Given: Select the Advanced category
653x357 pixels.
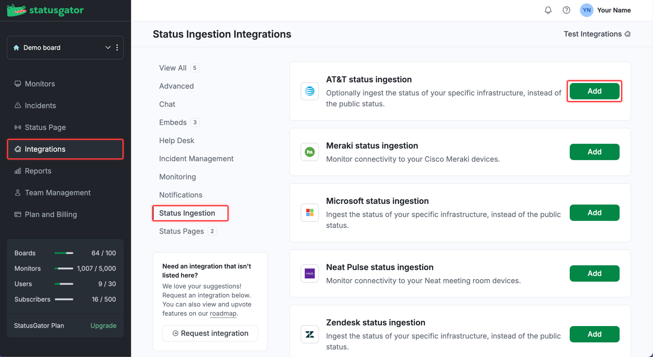Looking at the screenshot, I should [177, 86].
